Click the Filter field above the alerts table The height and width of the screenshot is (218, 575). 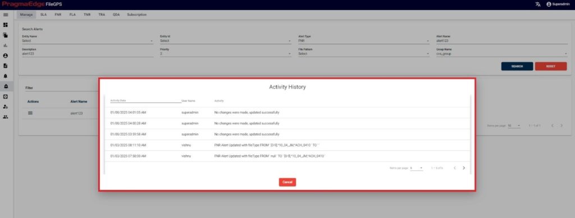coord(62,88)
